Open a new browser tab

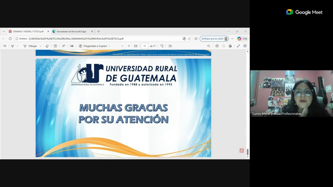[x=99, y=31]
